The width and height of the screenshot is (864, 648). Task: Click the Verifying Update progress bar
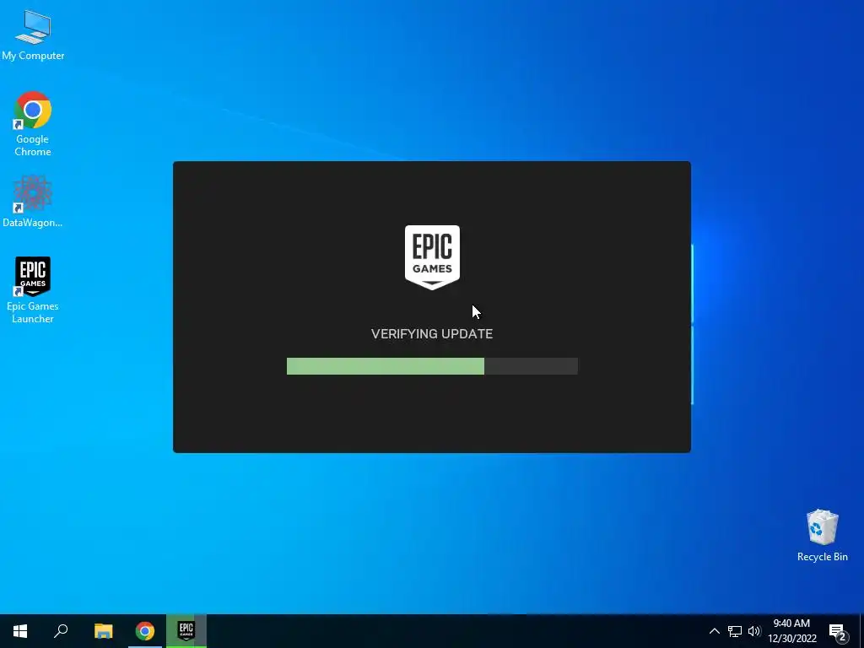(432, 366)
